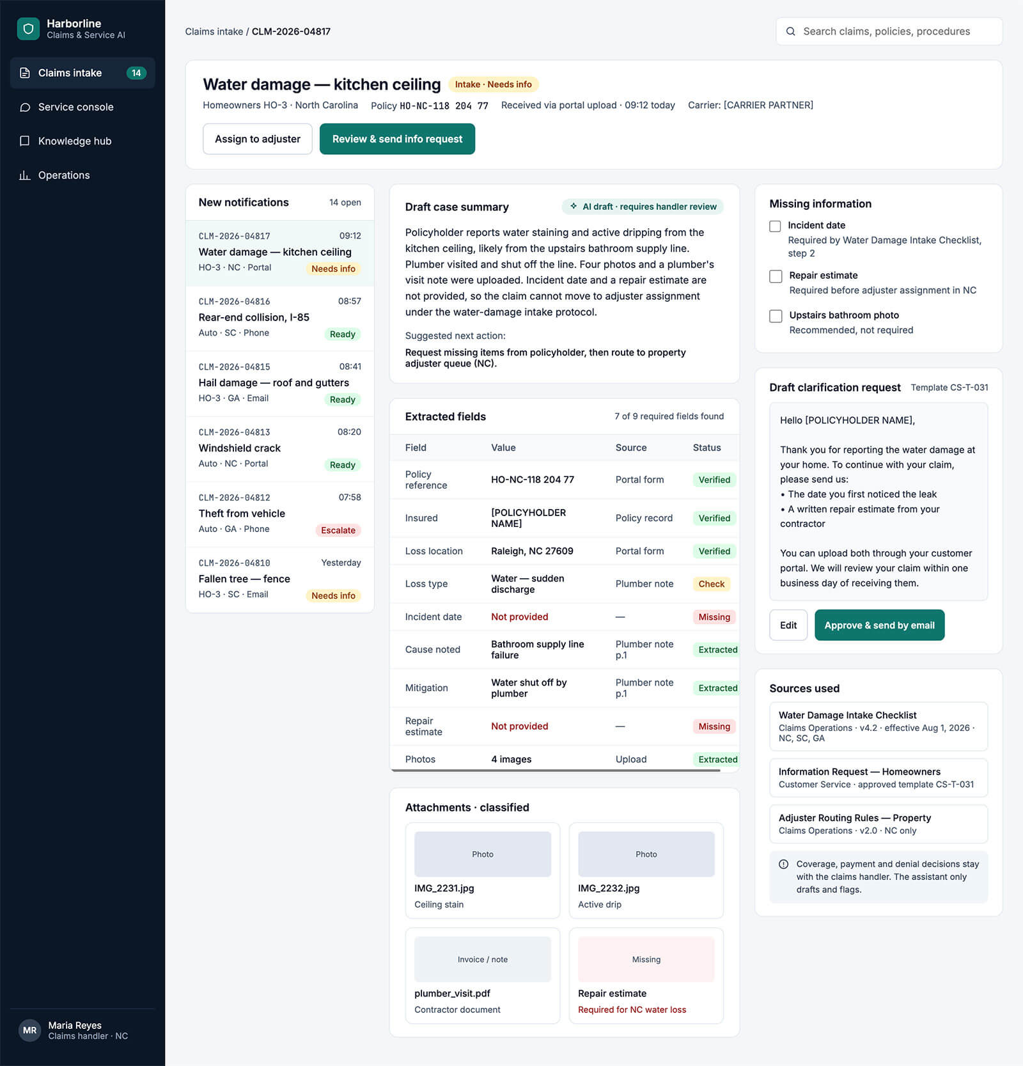Open the Fallen tree — fence notification
Viewport: 1023px width, 1066px height.
click(279, 579)
